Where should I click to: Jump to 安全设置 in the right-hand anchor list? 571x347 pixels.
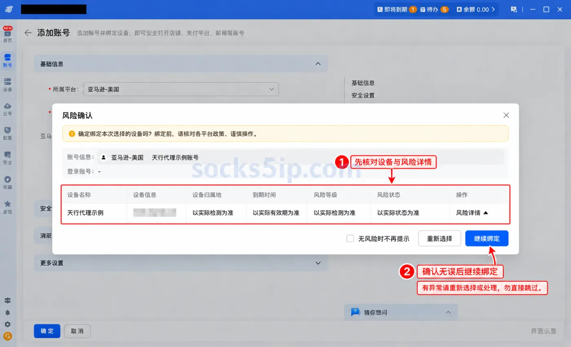point(363,96)
